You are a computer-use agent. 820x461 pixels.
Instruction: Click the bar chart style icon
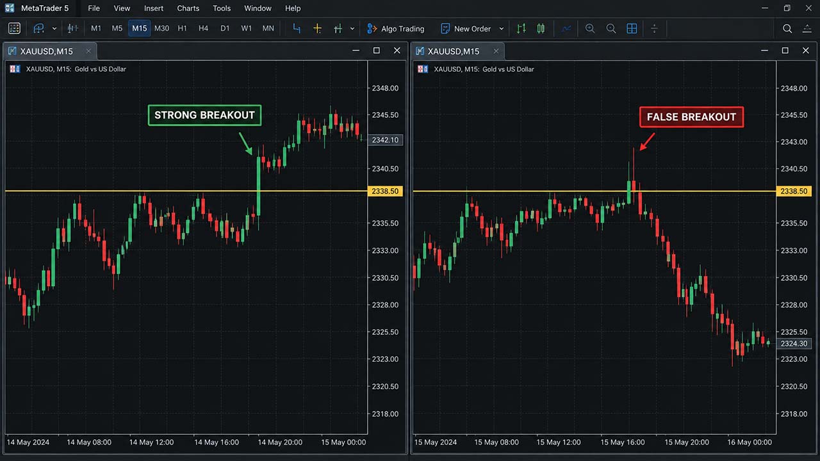point(72,28)
